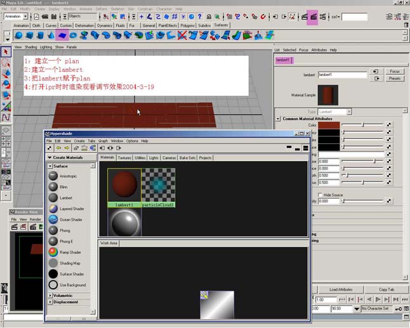Create a Surface Shader material
410x328 pixels.
pyautogui.click(x=66, y=274)
